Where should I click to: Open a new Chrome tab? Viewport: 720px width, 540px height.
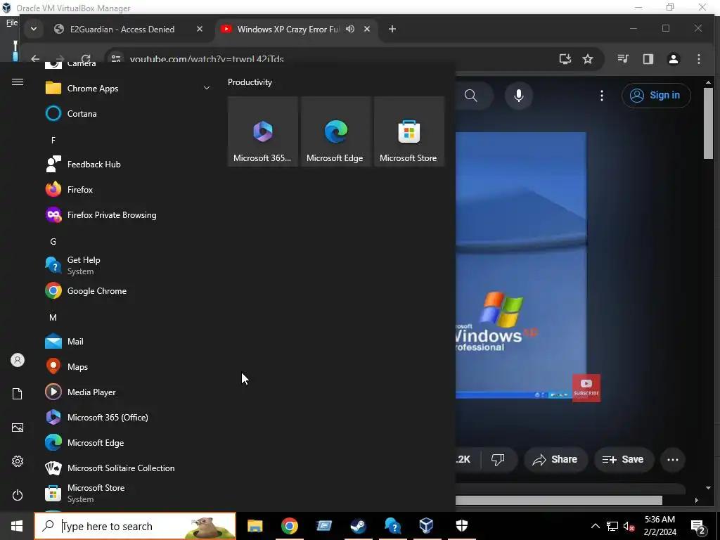coord(392,29)
